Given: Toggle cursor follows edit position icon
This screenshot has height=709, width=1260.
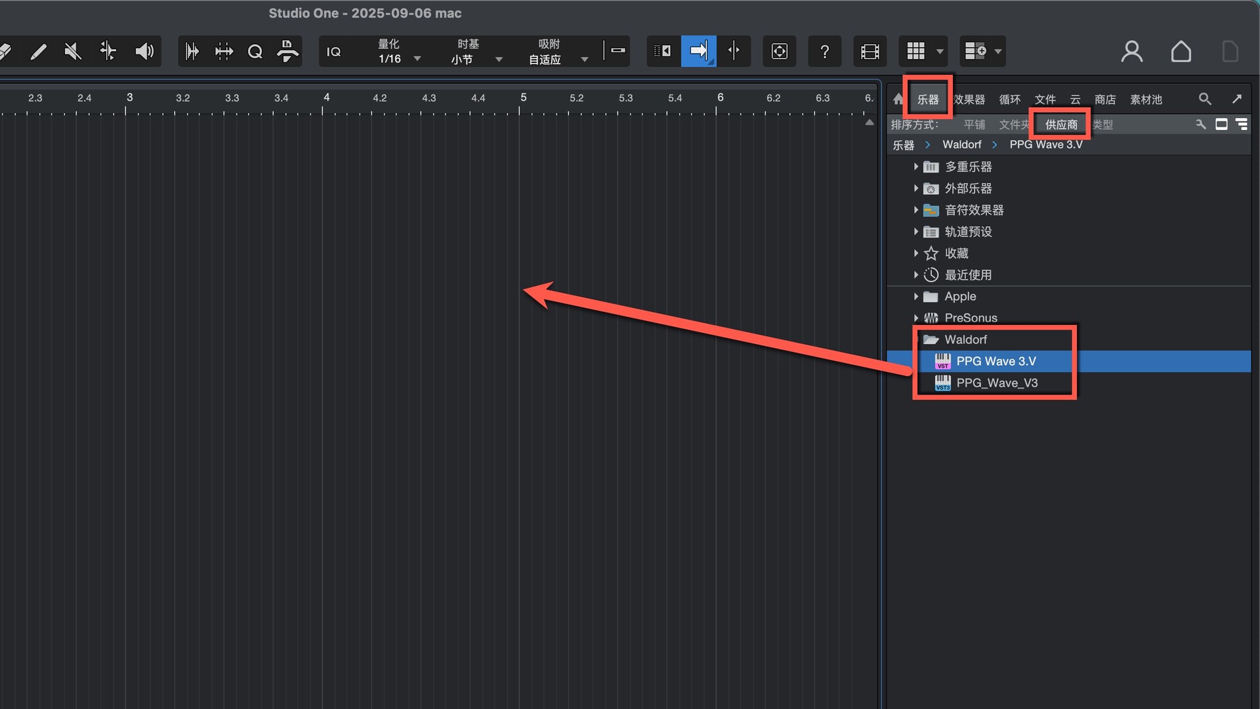Looking at the screenshot, I should point(663,51).
